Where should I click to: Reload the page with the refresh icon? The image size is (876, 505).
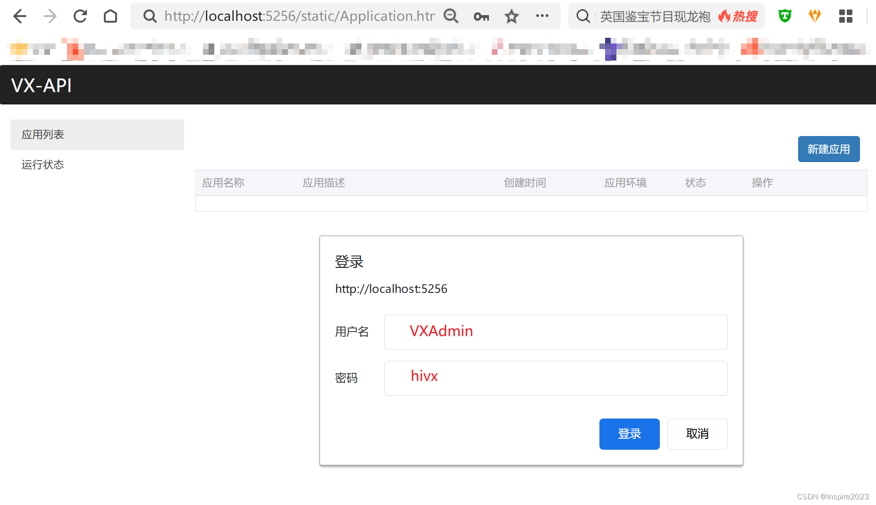tap(80, 17)
